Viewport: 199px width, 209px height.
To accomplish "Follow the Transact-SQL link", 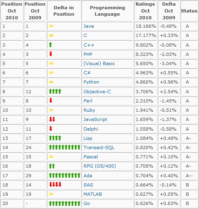I will coord(99,148).
